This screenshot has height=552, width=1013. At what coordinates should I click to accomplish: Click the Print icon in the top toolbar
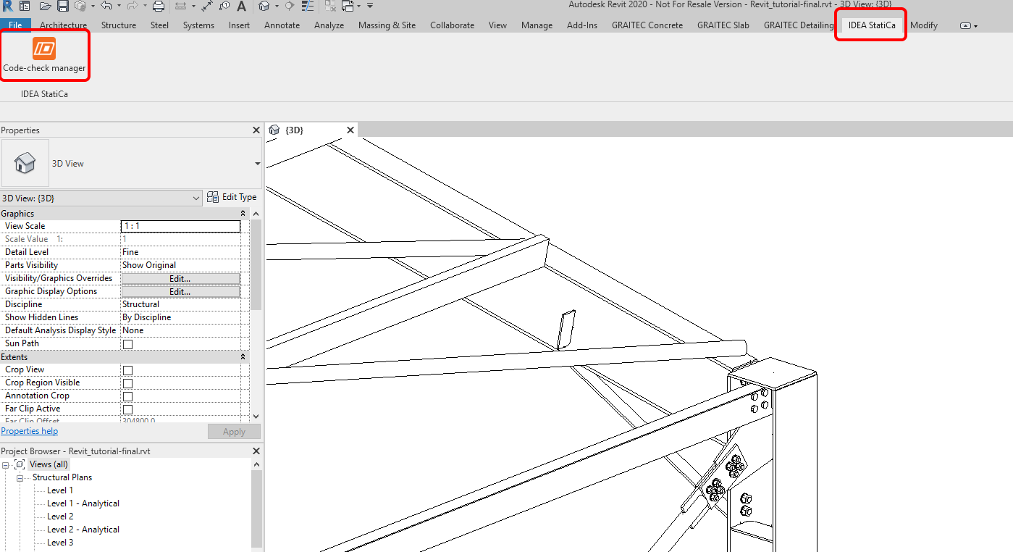[159, 7]
